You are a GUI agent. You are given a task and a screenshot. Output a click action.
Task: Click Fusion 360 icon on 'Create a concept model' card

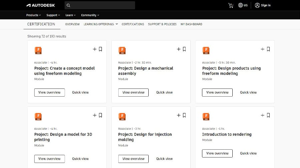point(38,50)
